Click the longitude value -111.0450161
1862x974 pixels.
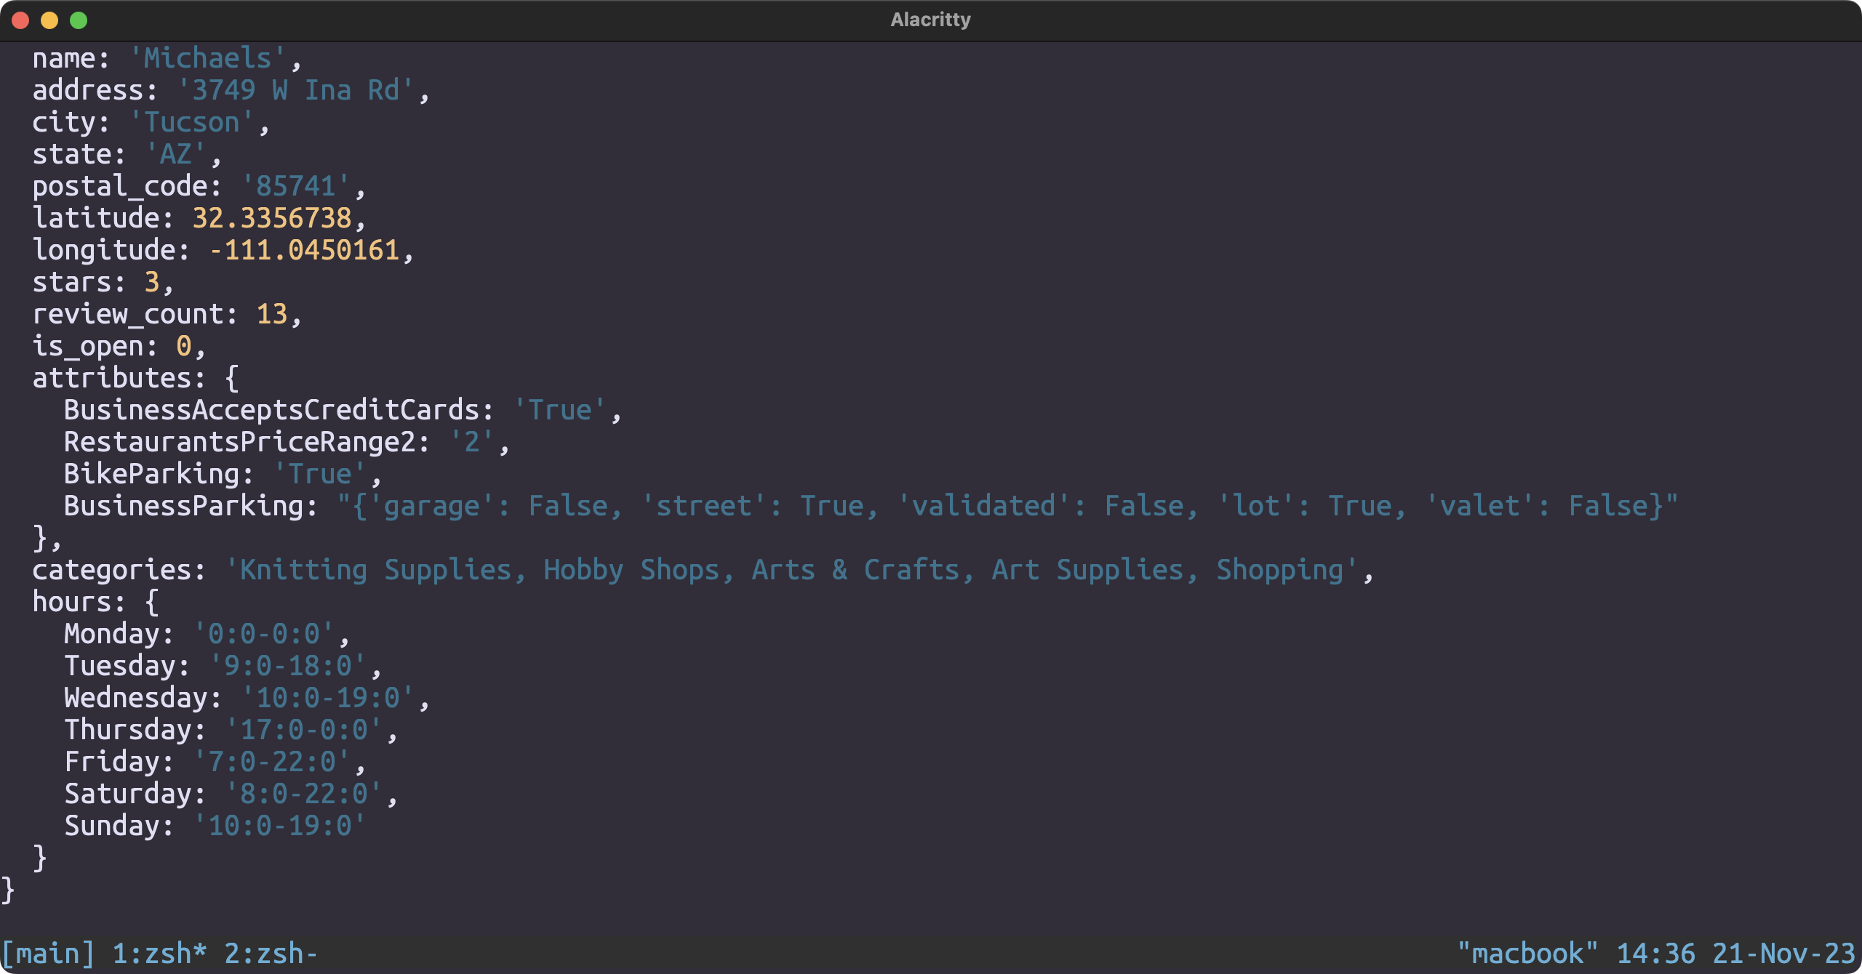point(304,250)
